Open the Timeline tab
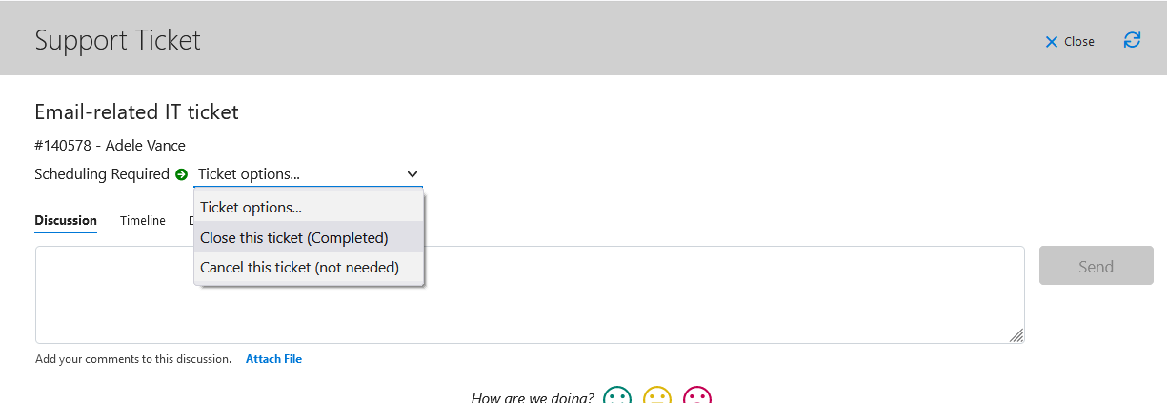Image resolution: width=1167 pixels, height=403 pixels. [x=143, y=220]
